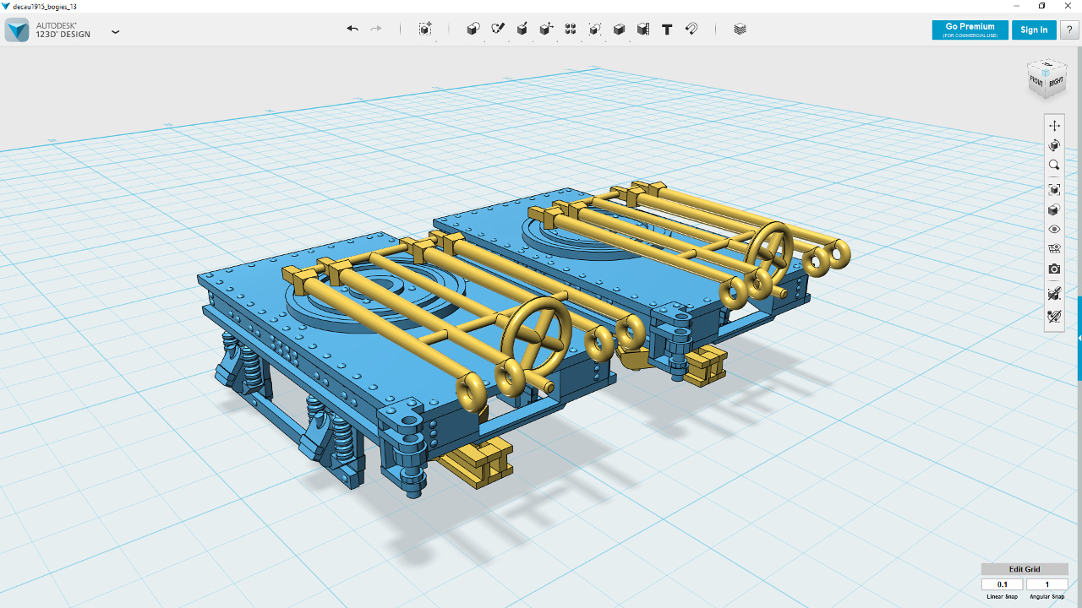The width and height of the screenshot is (1082, 608).
Task: Select the Snap magnet tool
Action: 691,29
